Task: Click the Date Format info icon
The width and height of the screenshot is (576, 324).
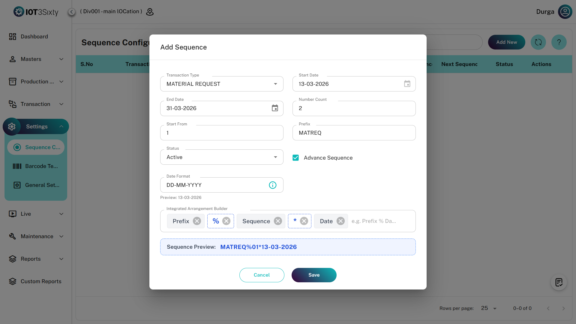Action: pyautogui.click(x=272, y=185)
